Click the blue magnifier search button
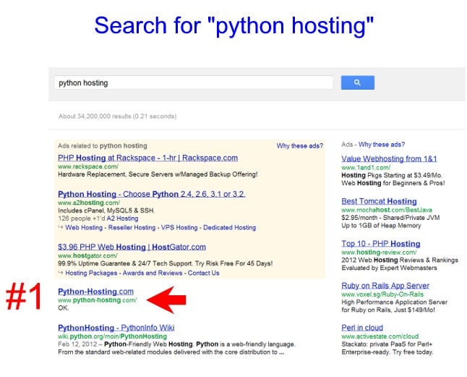 357,82
